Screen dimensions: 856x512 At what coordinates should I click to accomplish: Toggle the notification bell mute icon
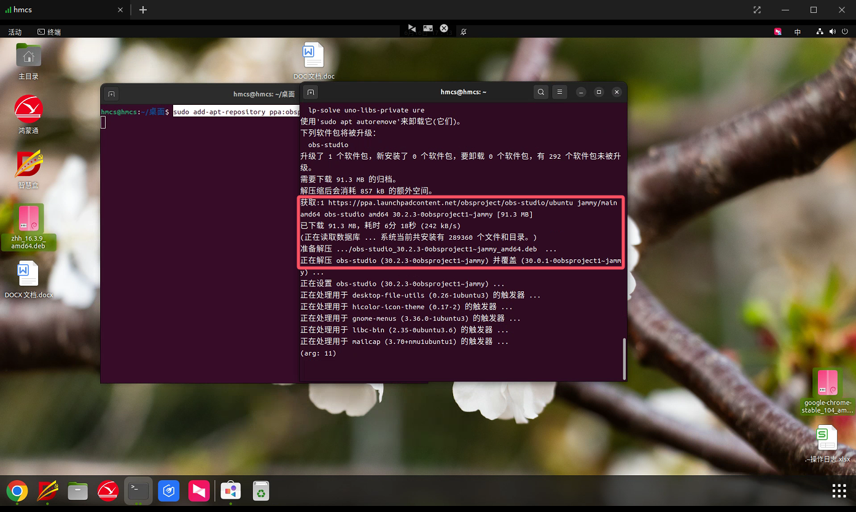pyautogui.click(x=464, y=31)
